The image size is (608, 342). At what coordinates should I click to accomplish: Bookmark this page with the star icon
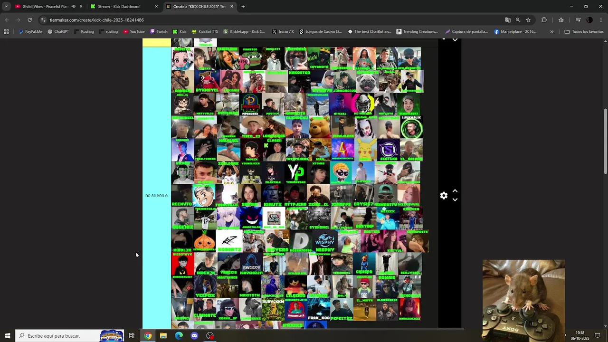[528, 20]
